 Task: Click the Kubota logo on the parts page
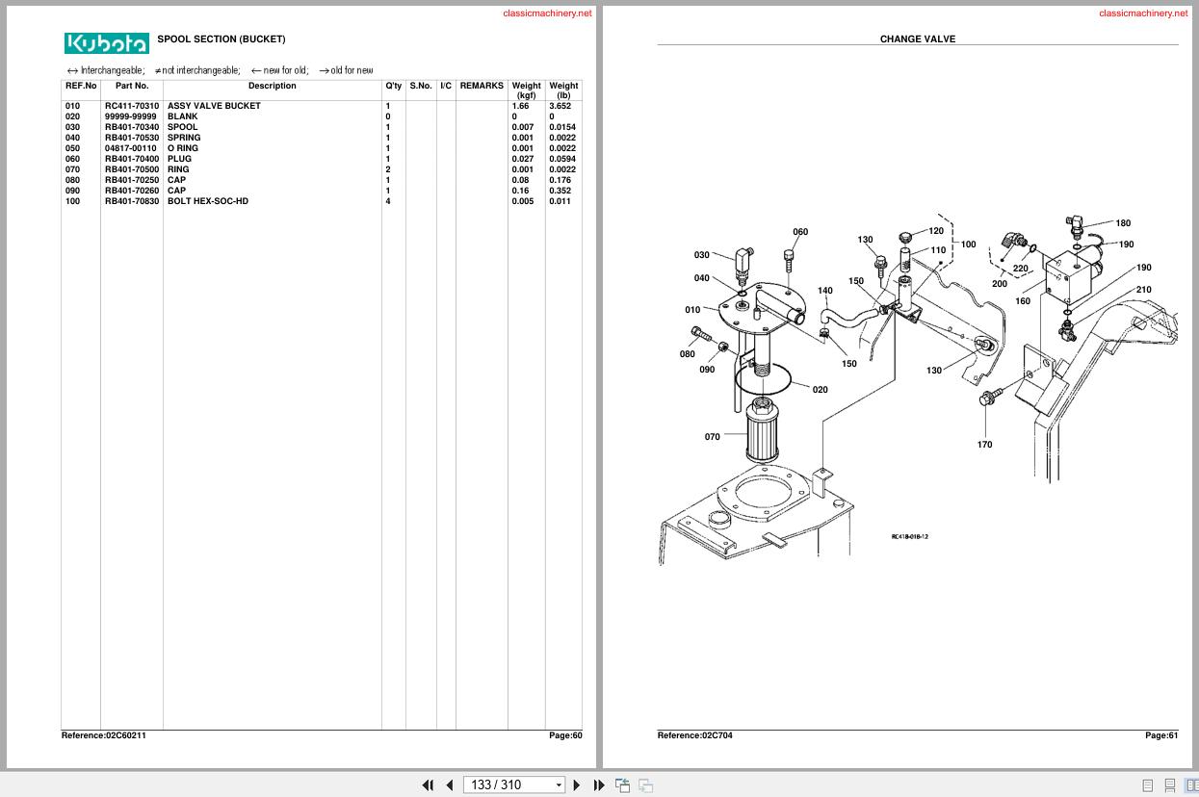point(106,42)
